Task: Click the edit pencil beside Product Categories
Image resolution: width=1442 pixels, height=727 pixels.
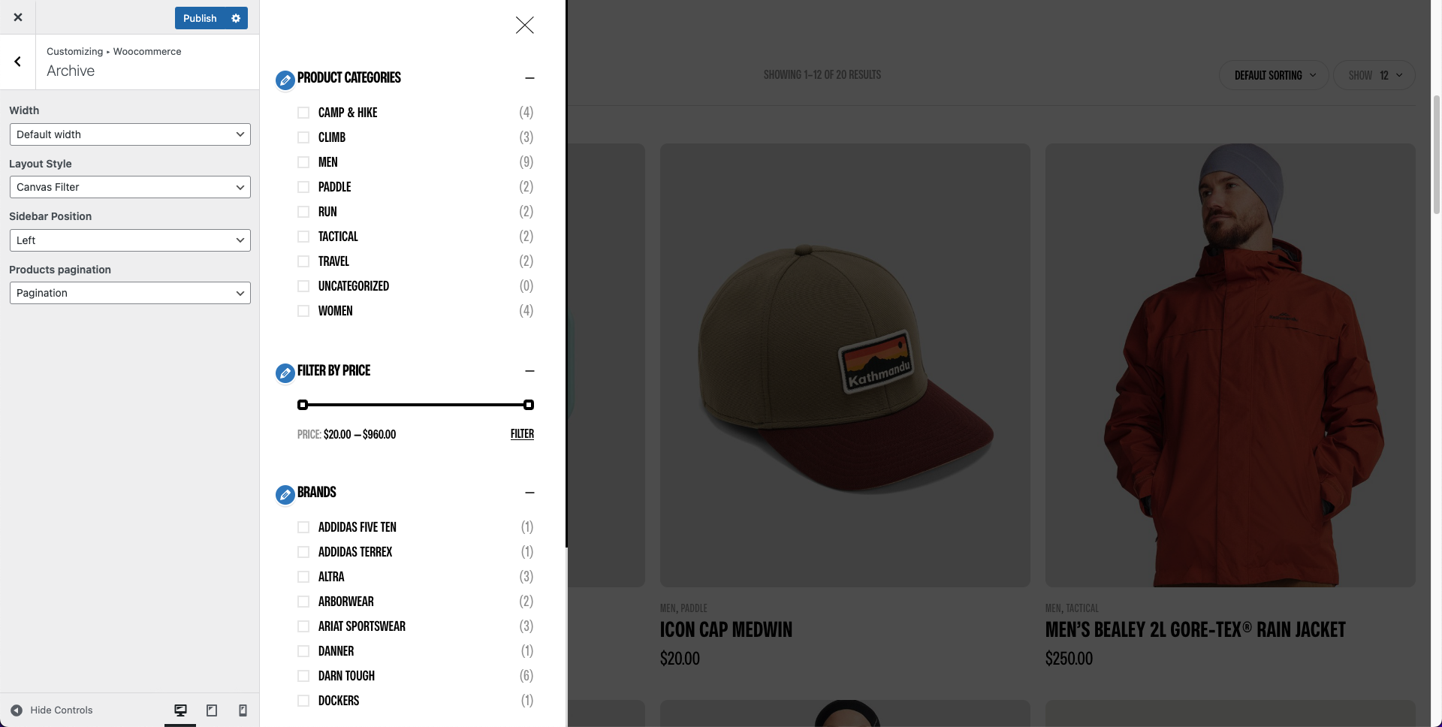Action: coord(285,80)
